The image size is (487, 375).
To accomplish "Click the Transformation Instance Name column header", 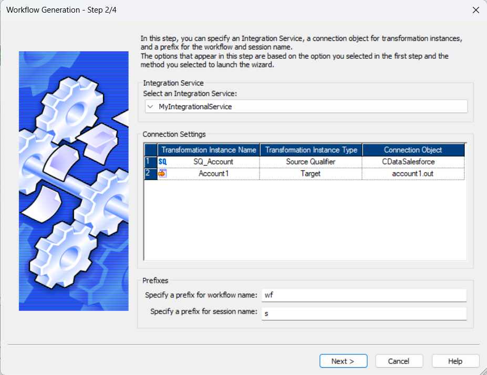I will [208, 149].
